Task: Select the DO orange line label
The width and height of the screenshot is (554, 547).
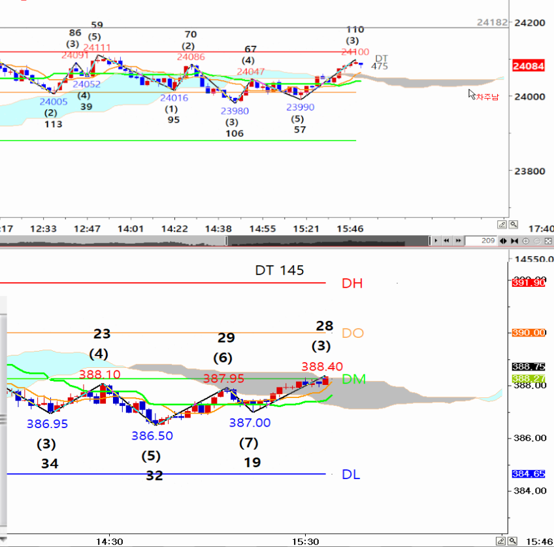Action: tap(353, 333)
